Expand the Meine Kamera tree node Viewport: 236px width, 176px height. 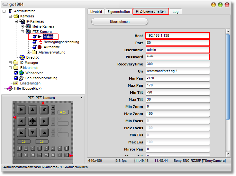(23, 26)
